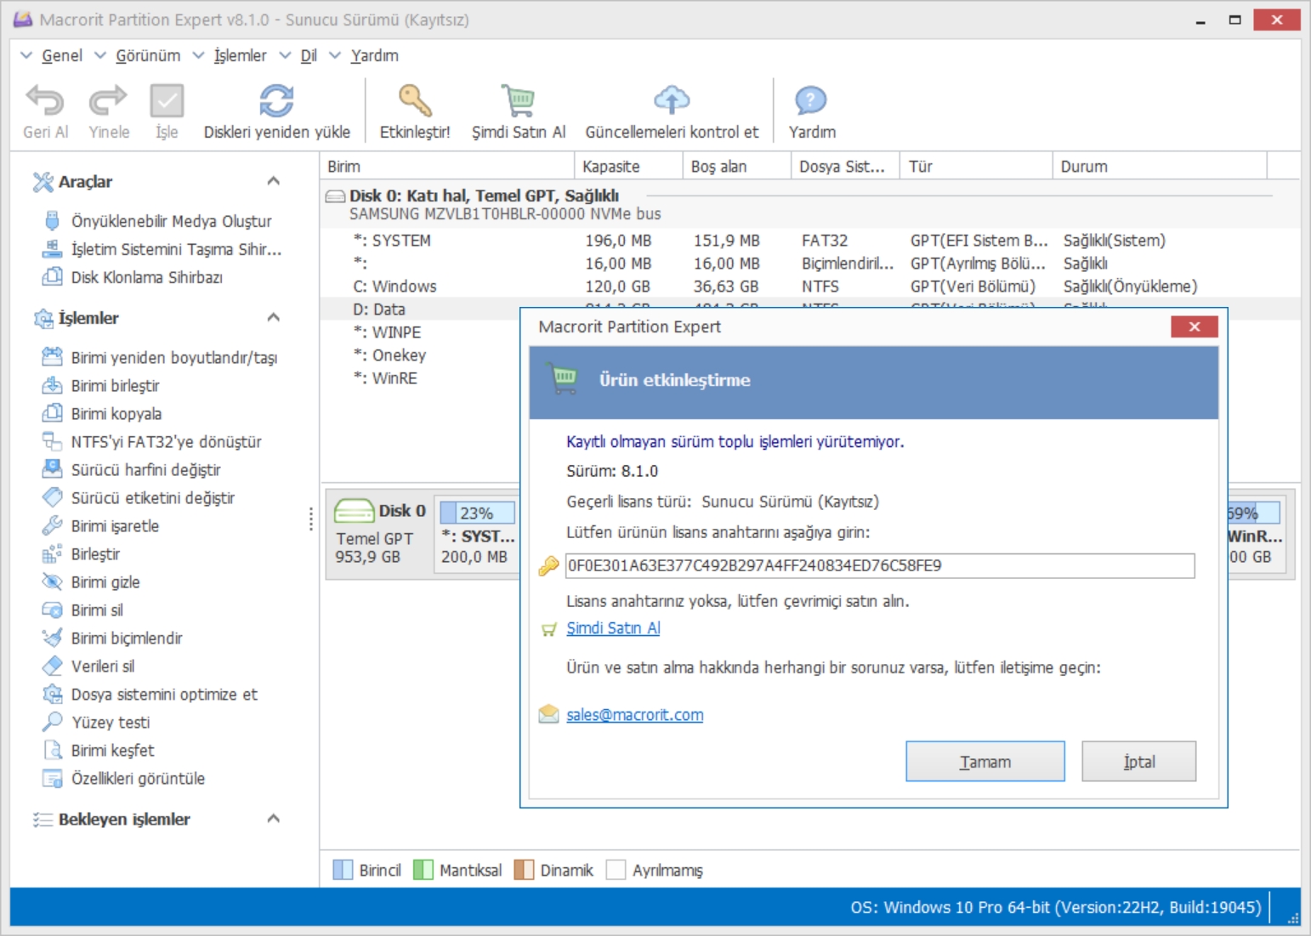Click Birimi sil icon
Viewport: 1311px width, 936px height.
tap(52, 609)
